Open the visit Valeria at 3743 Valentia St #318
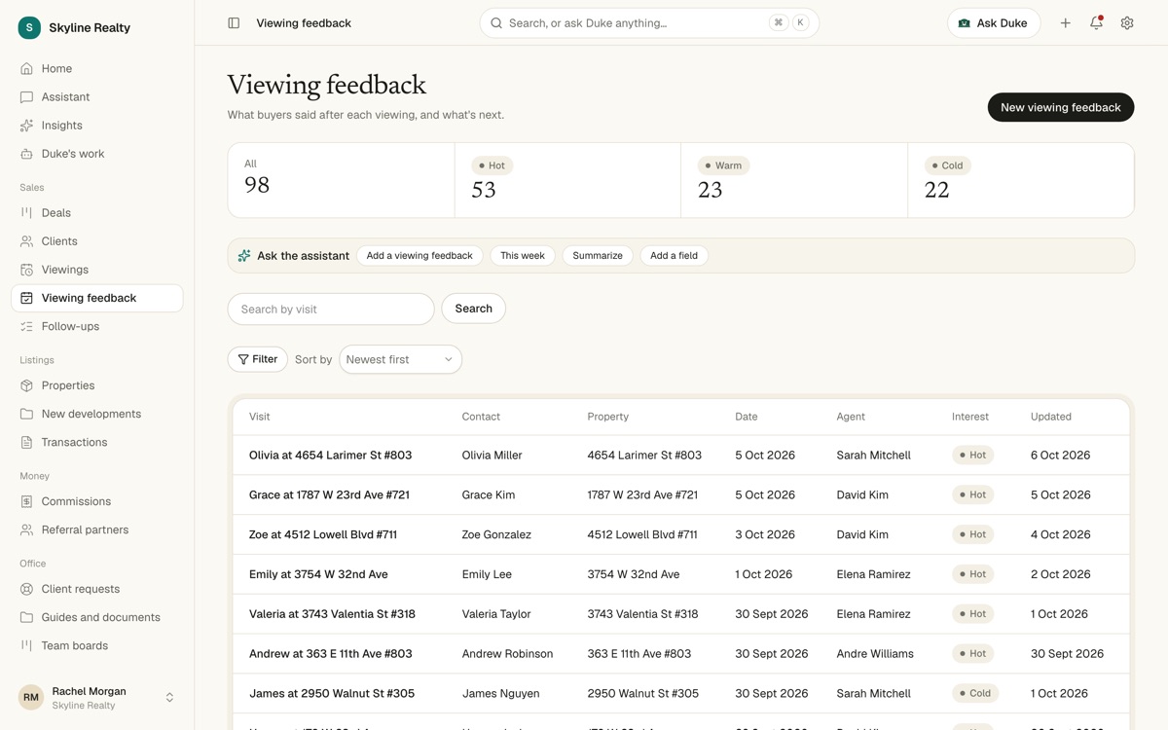1168x730 pixels. click(332, 614)
